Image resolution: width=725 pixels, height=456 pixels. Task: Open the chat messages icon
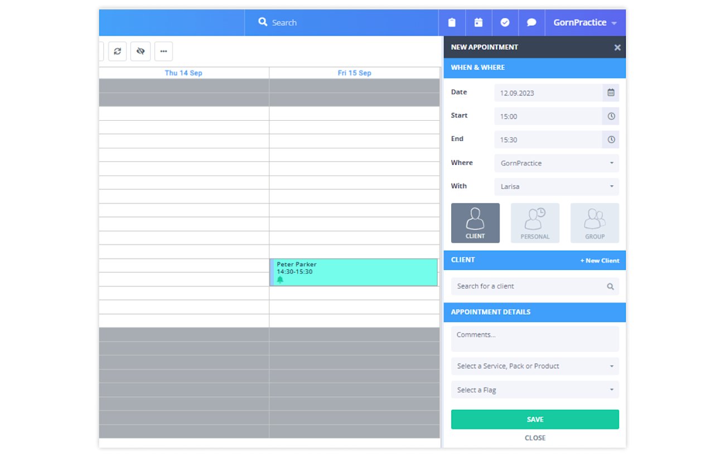pos(531,22)
